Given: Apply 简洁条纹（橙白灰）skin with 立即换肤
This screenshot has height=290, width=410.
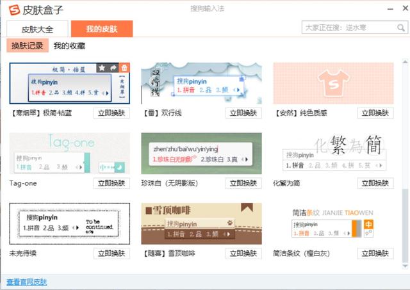Looking at the screenshot, I should click(375, 253).
